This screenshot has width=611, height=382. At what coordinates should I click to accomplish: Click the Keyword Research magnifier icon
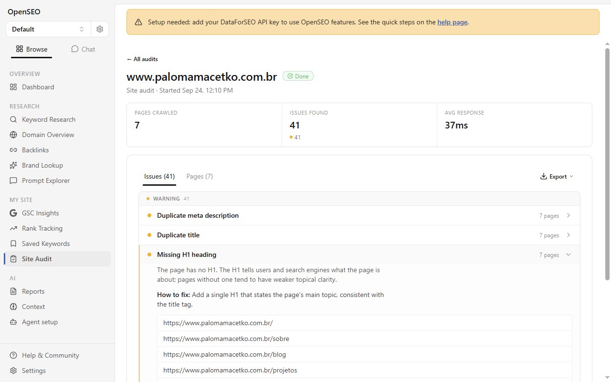[13, 119]
